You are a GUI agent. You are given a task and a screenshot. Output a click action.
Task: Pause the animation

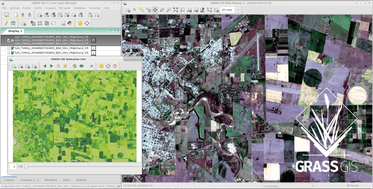coord(58,66)
